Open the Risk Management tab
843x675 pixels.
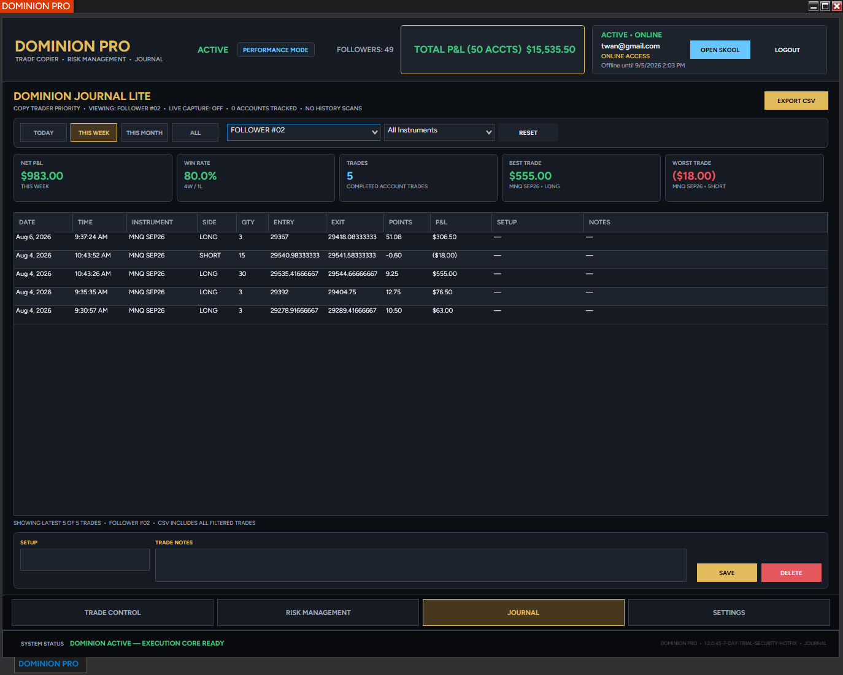[318, 612]
